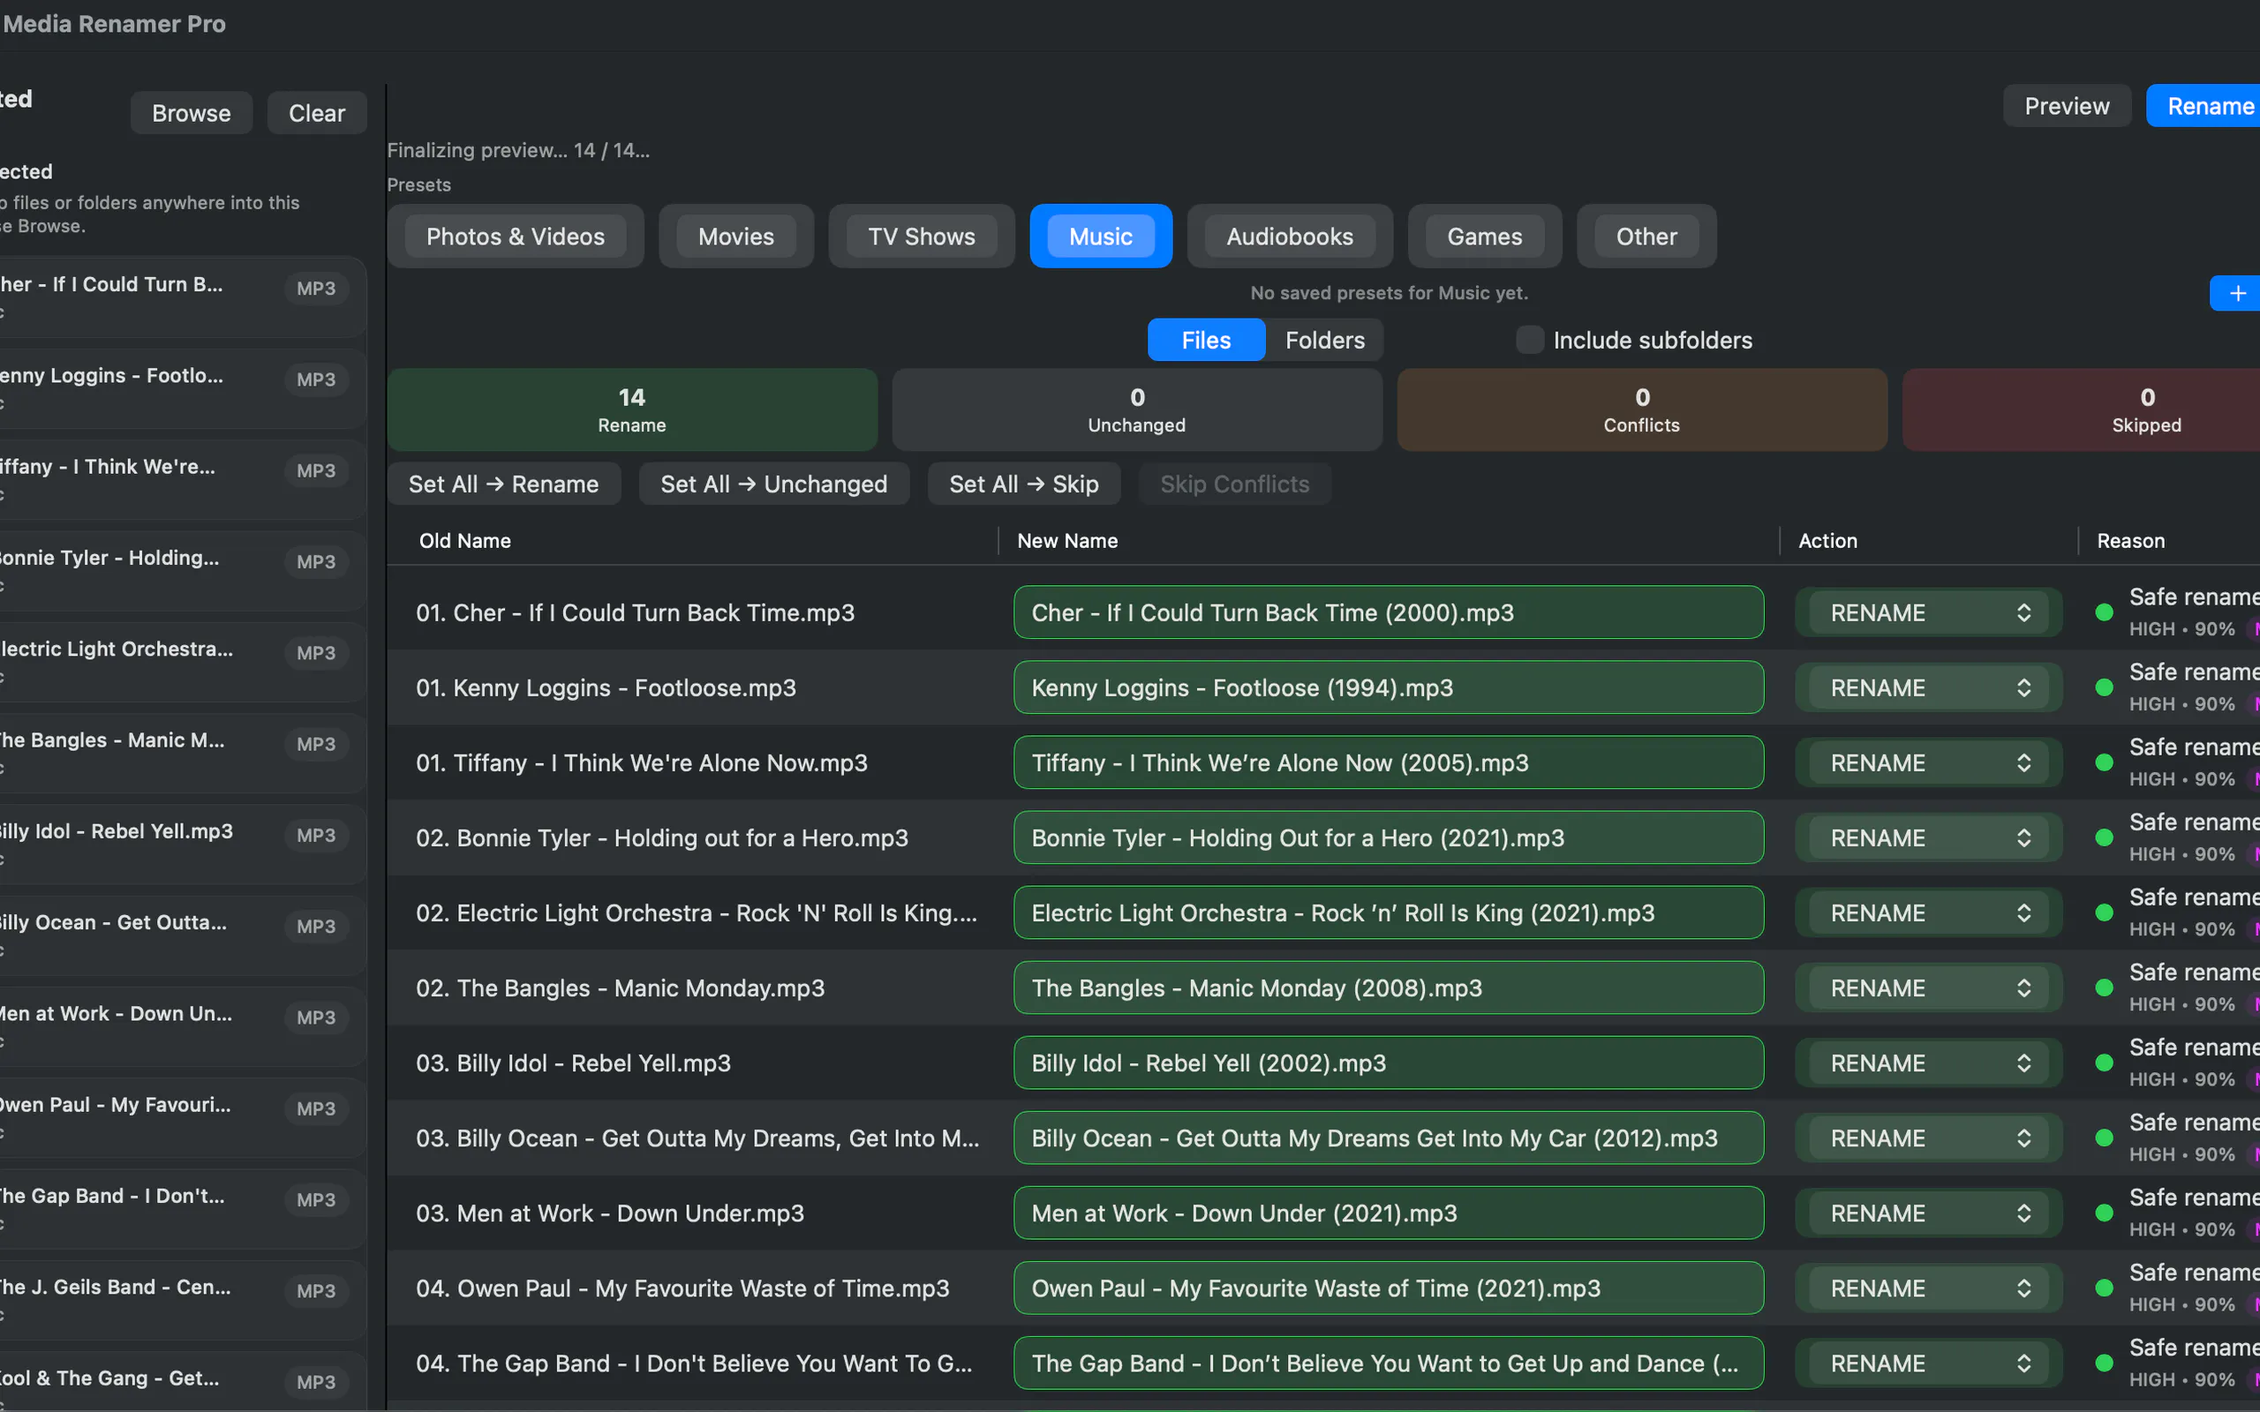Edit new name field for Cher track
Screen dimensions: 2260x1412
[x=1389, y=612]
